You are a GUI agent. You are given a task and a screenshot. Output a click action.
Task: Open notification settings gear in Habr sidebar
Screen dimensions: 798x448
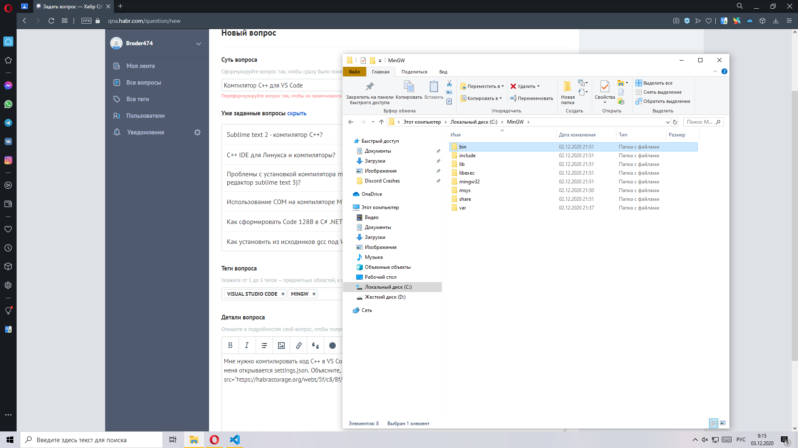click(197, 132)
